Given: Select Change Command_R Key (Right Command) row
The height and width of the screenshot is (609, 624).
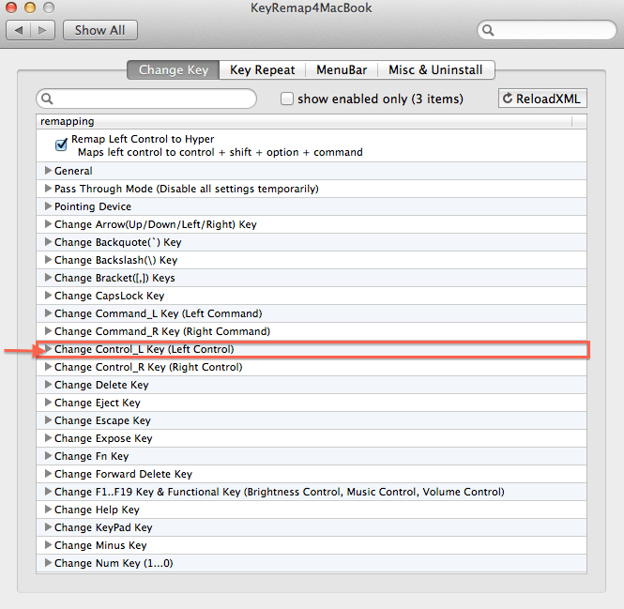Looking at the screenshot, I should point(161,331).
